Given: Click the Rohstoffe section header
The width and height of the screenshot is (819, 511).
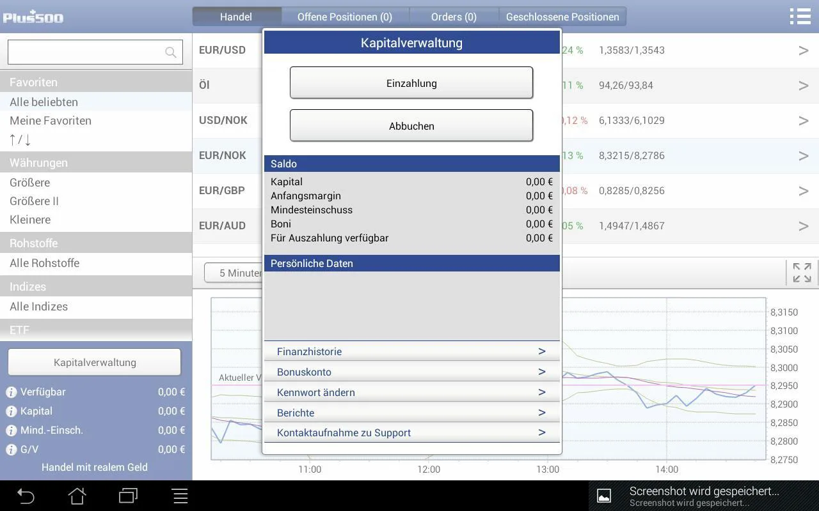Looking at the screenshot, I should [x=96, y=243].
